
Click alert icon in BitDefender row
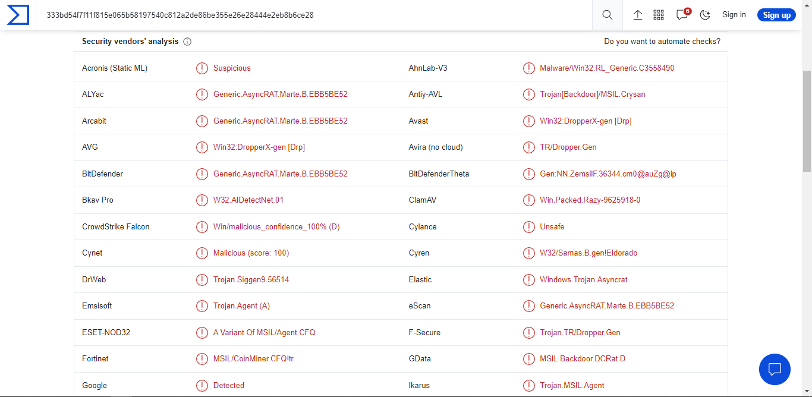click(202, 174)
